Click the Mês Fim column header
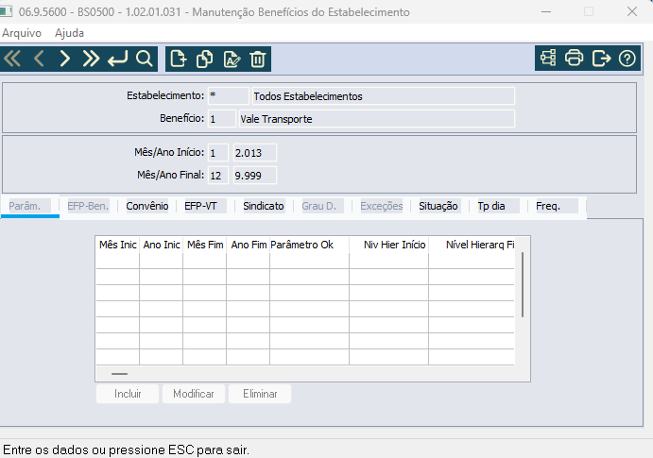Viewport: 653px width, 458px height. coord(205,245)
